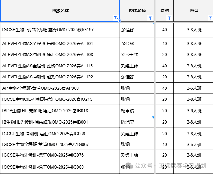Click the IGCSE生物全程班 黄浦 ZZIG067 cell
This screenshot has height=174, width=213.
tap(60, 144)
